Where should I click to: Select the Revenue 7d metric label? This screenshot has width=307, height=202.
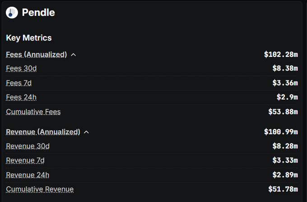click(x=25, y=160)
